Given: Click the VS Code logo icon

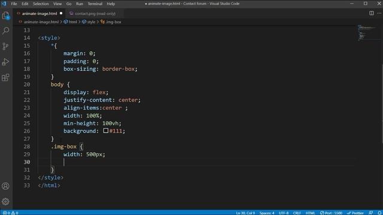Looking at the screenshot, I should click(4, 4).
